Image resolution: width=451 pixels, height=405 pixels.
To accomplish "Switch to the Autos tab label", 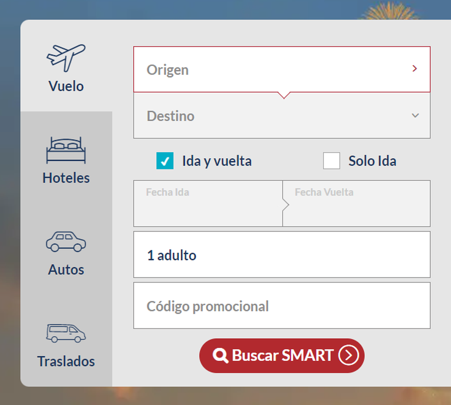I will tap(66, 269).
